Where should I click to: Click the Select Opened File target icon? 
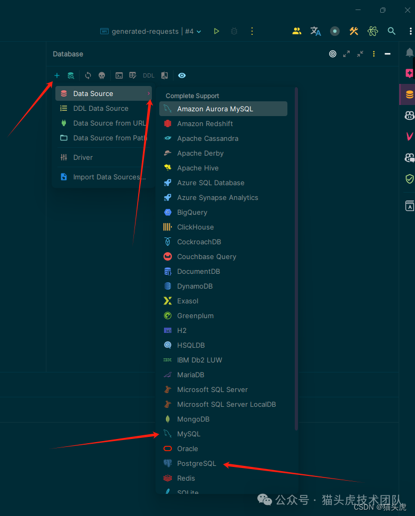[333, 54]
